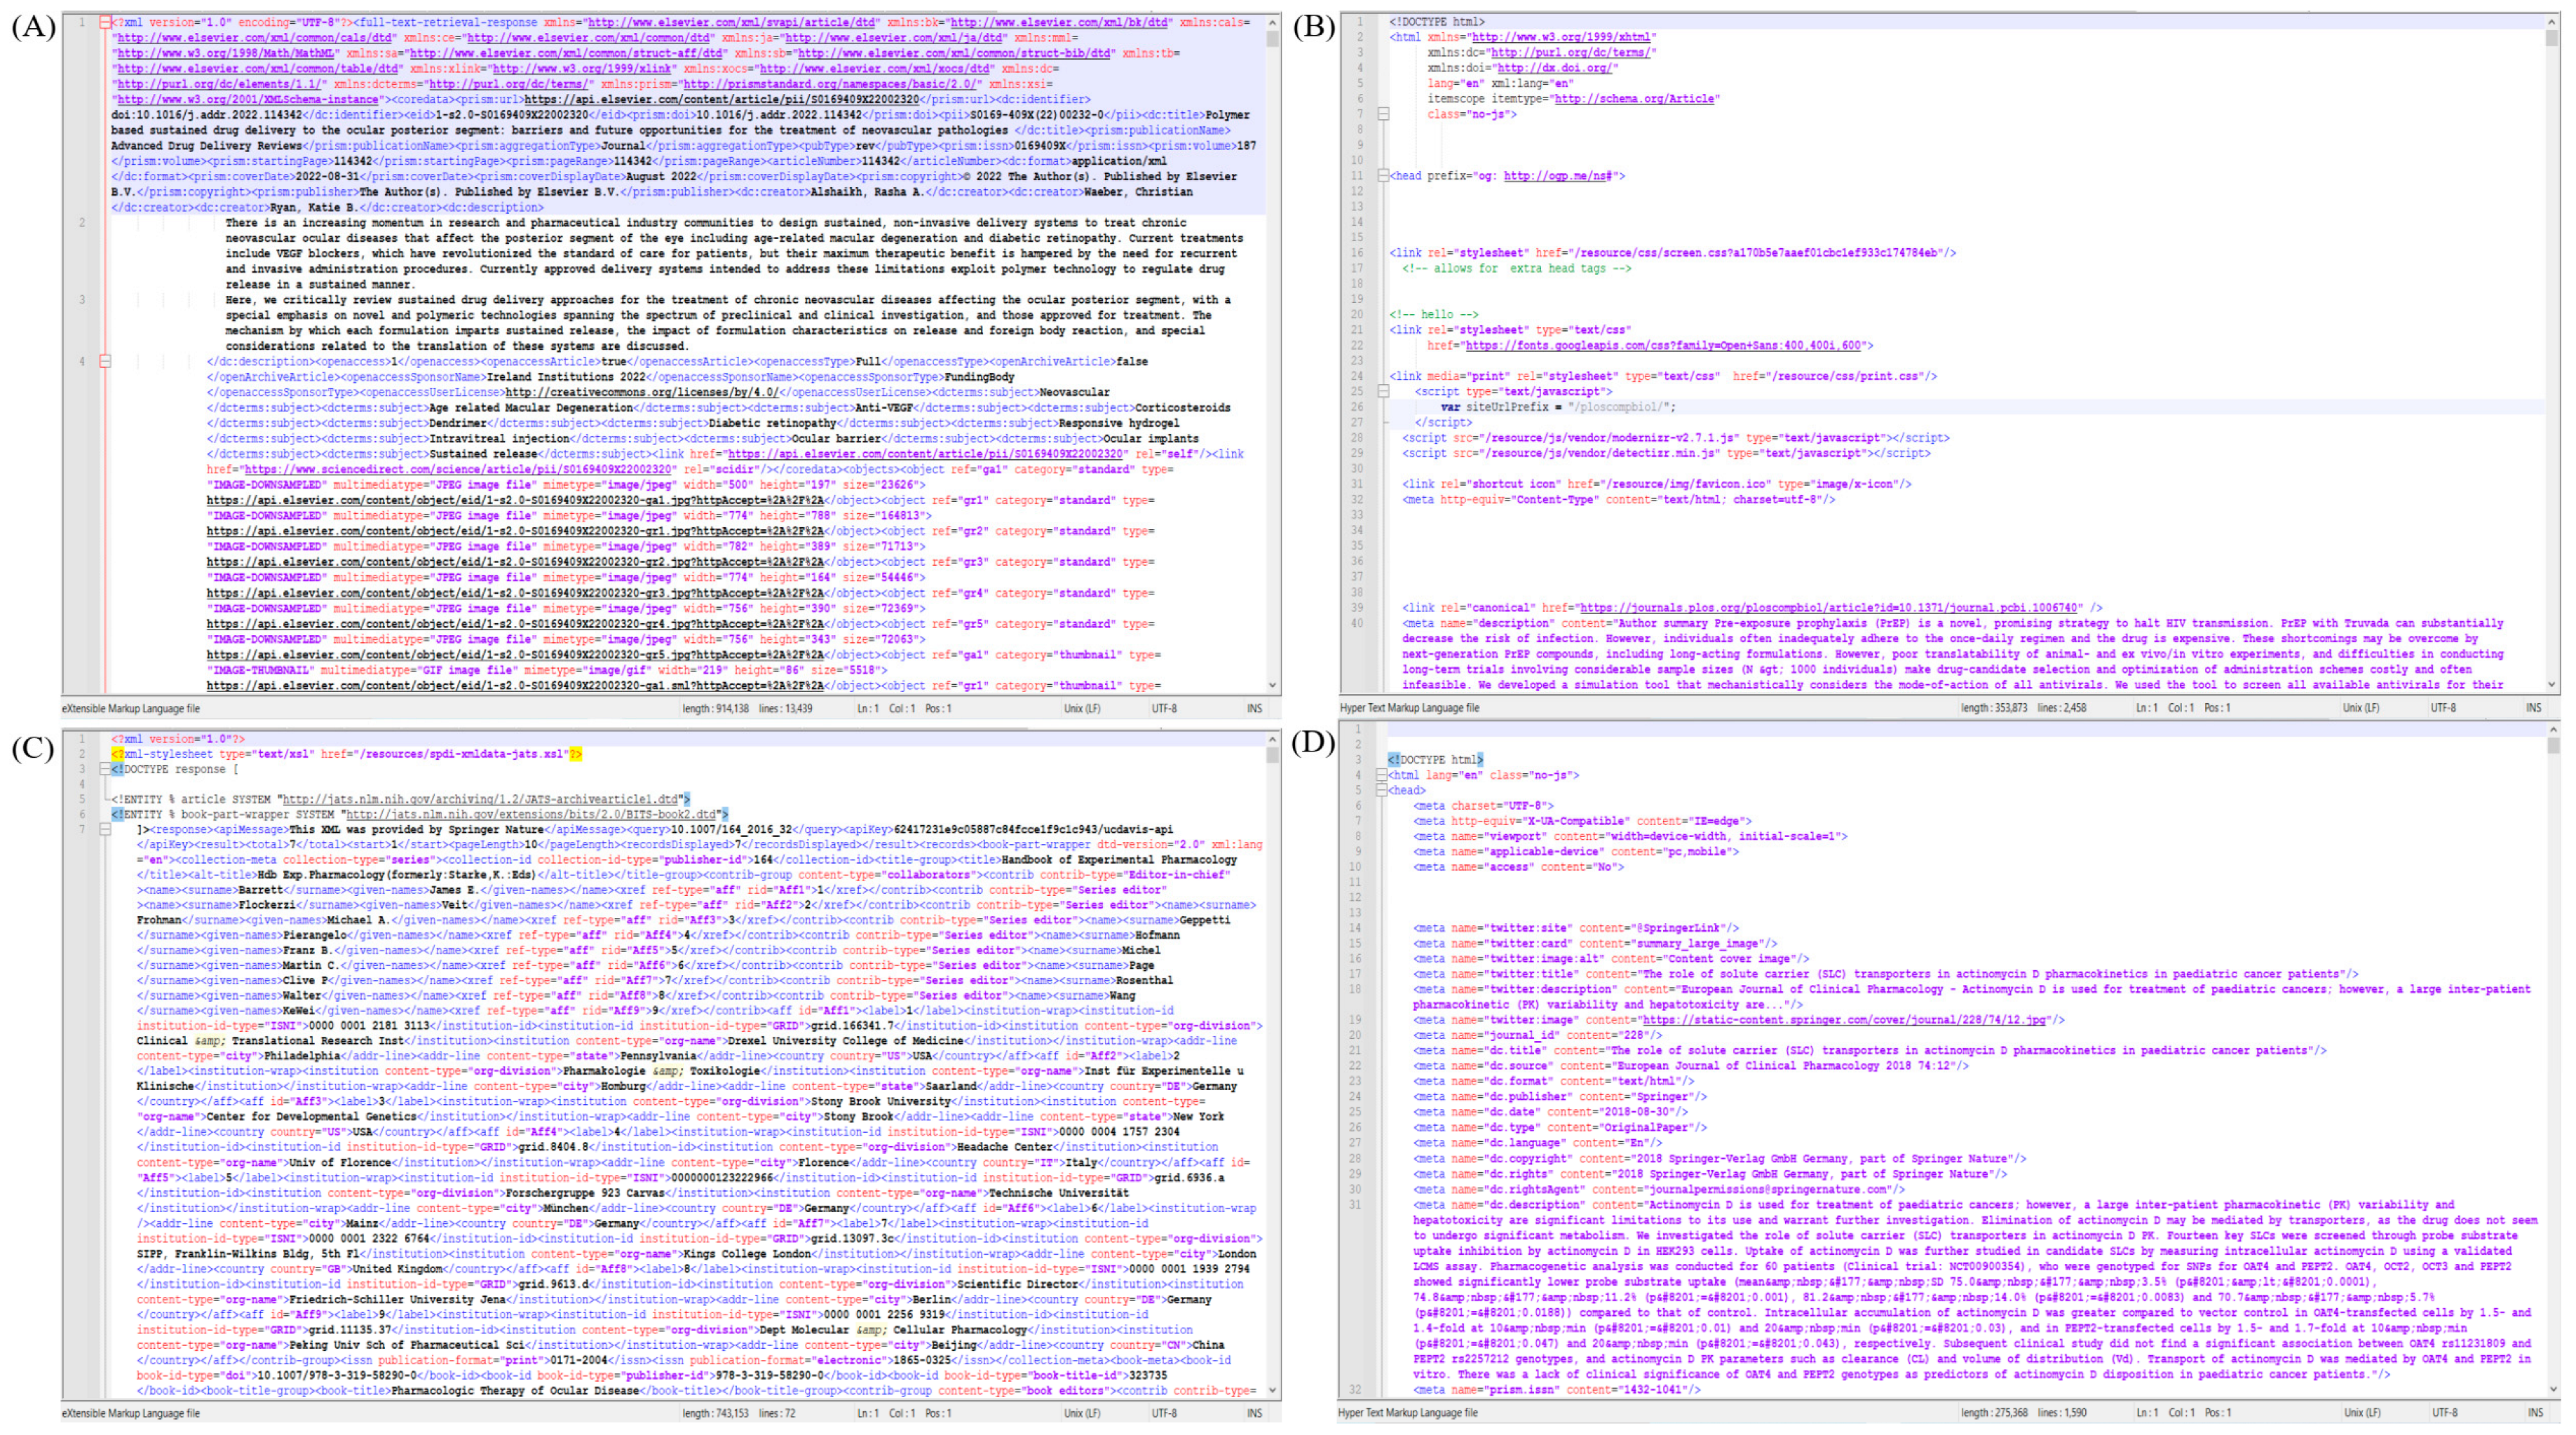Viewport: 2576px width, 1435px height.
Task: Click scroll-up arrow of panel A scrollbar
Action: [1272, 22]
